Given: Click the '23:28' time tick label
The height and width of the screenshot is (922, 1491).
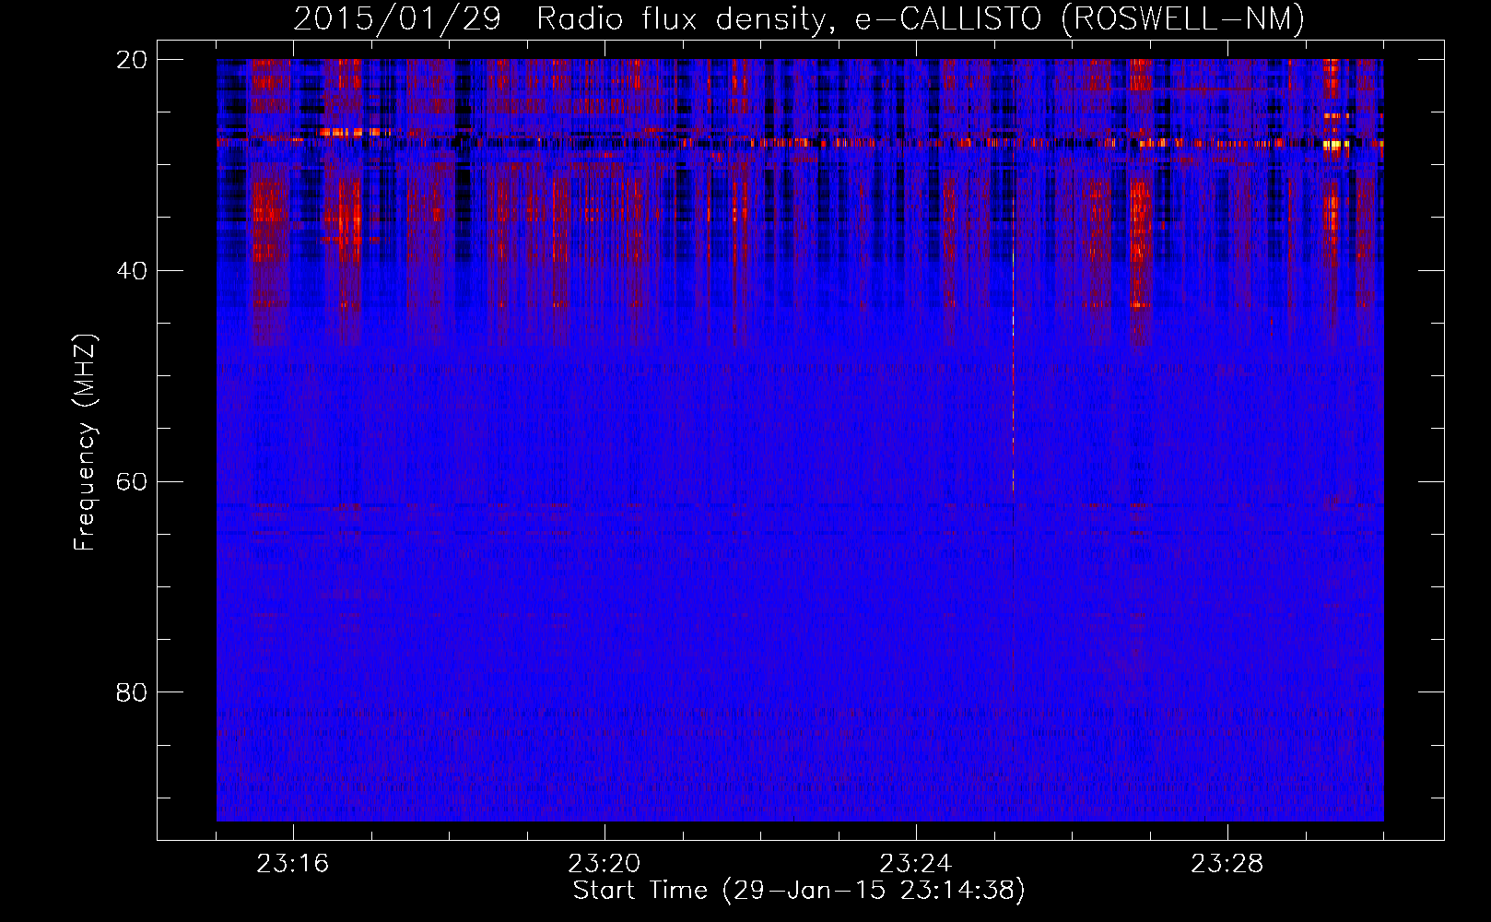Looking at the screenshot, I should coord(1227,864).
